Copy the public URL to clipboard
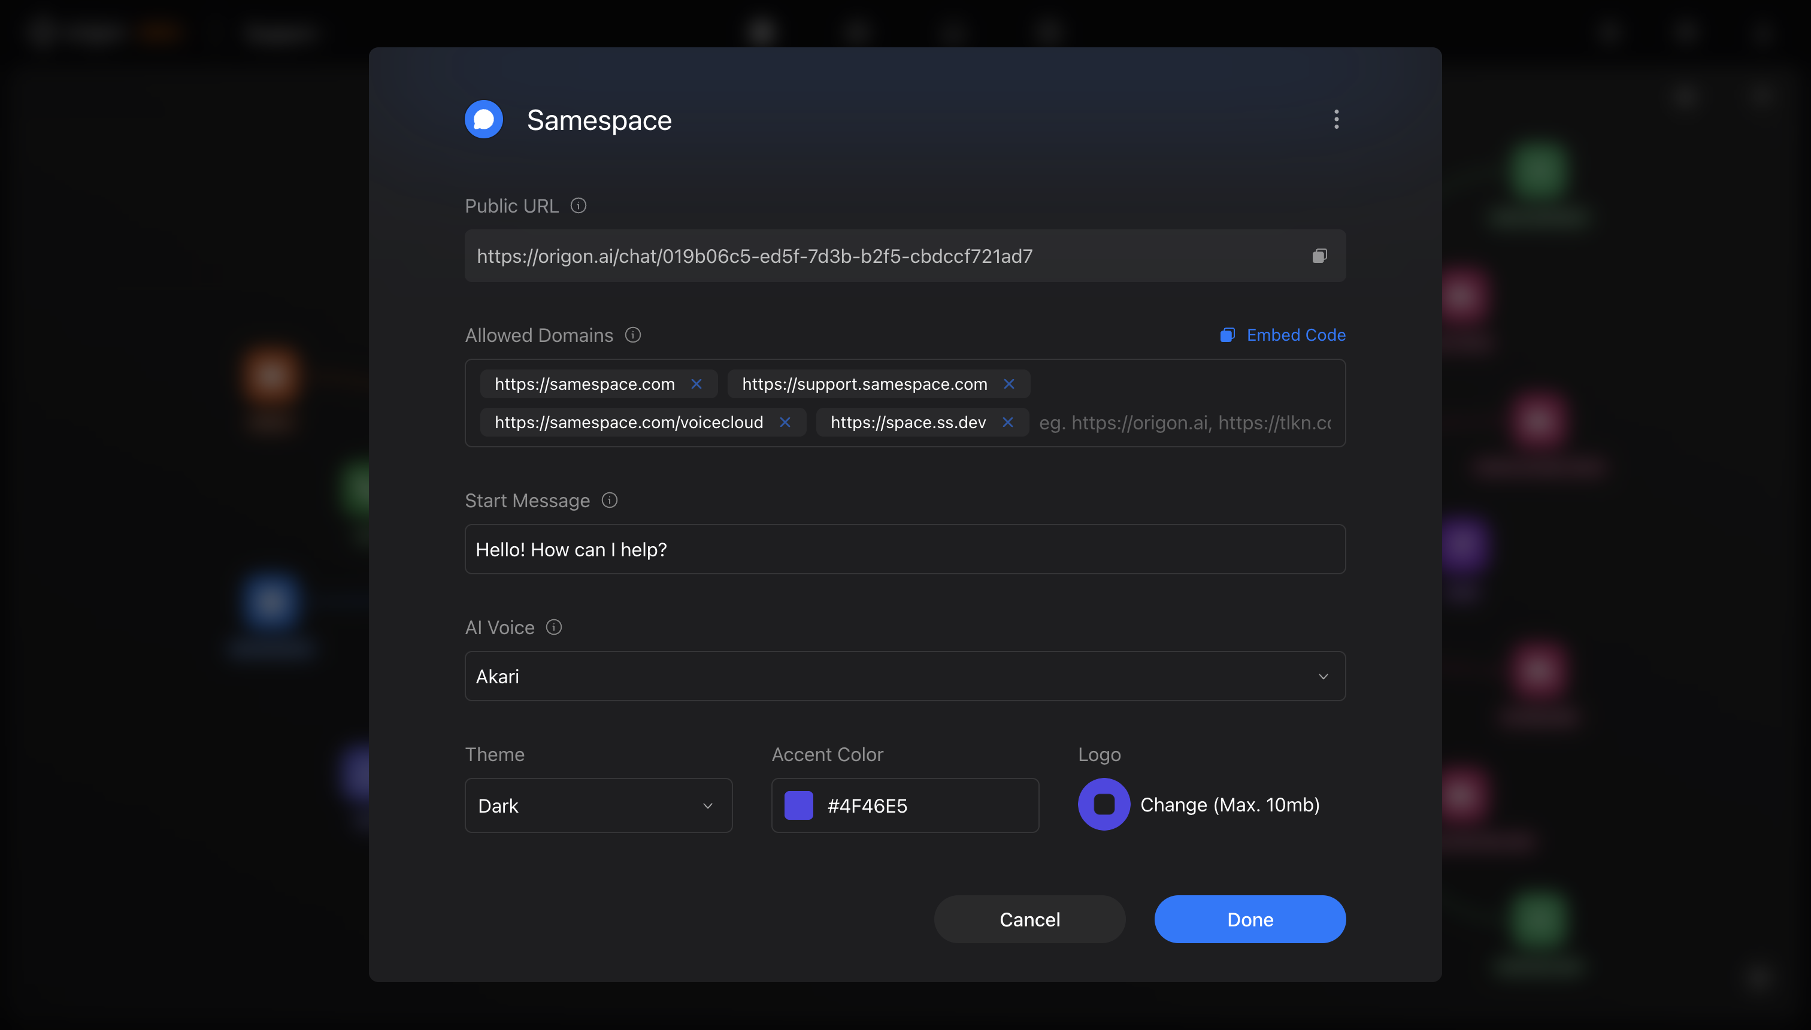 (x=1320, y=255)
